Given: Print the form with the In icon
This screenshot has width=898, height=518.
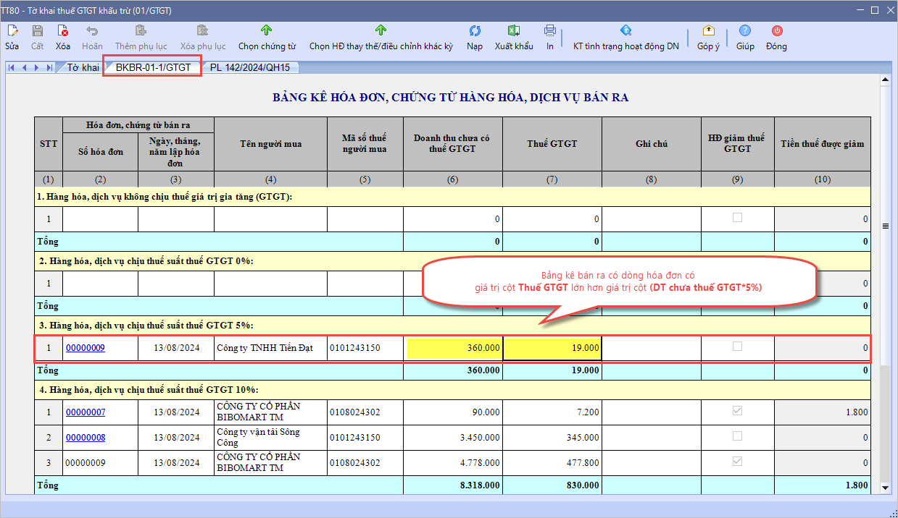Looking at the screenshot, I should (550, 31).
